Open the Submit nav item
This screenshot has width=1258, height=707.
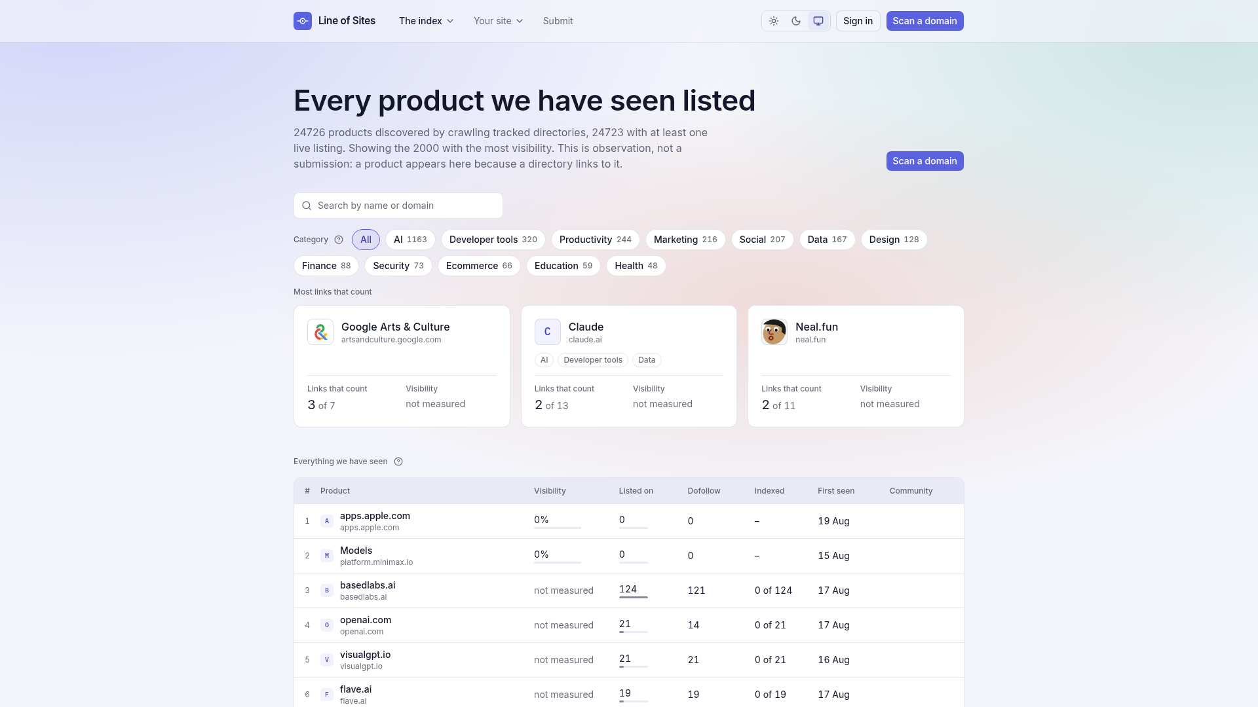558,21
